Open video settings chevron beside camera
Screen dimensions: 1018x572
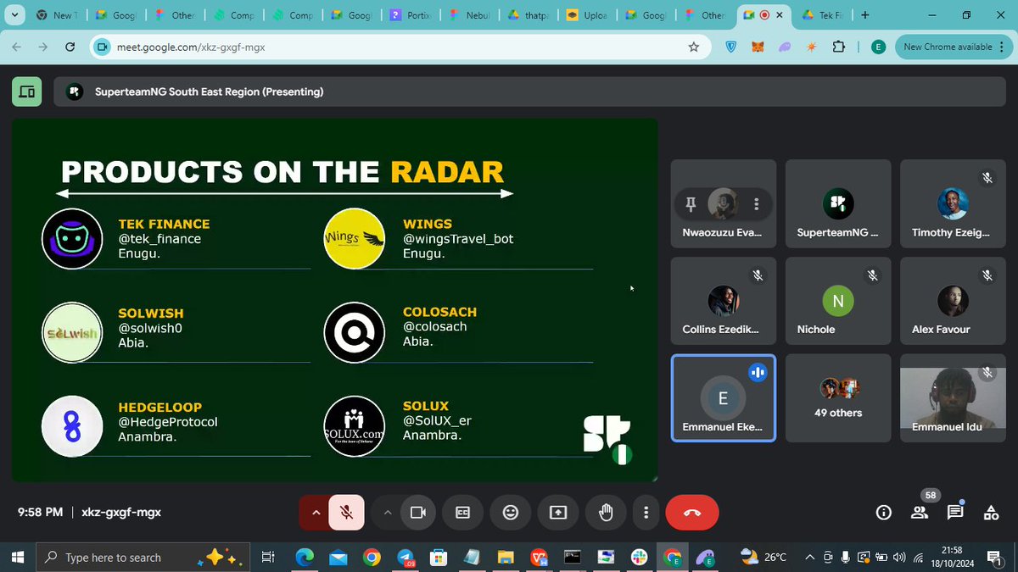tap(387, 512)
